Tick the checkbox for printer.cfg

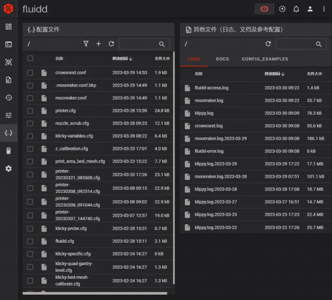30,111
